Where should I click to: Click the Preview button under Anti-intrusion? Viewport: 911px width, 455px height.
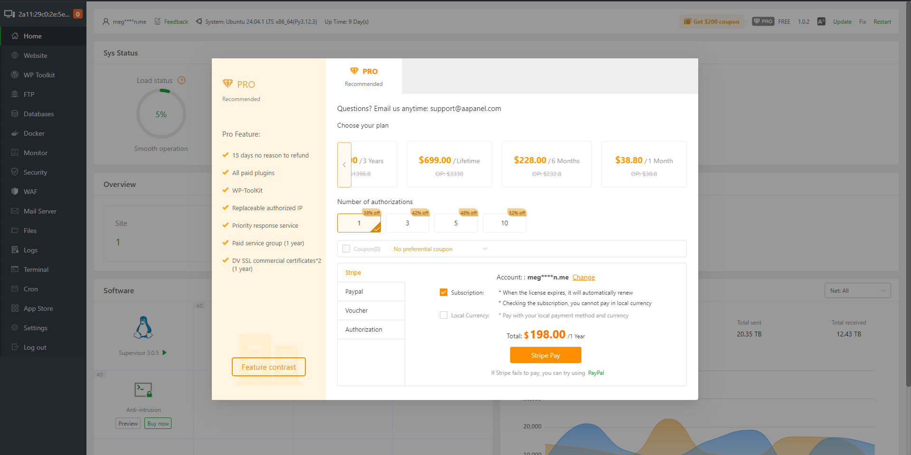pyautogui.click(x=128, y=424)
